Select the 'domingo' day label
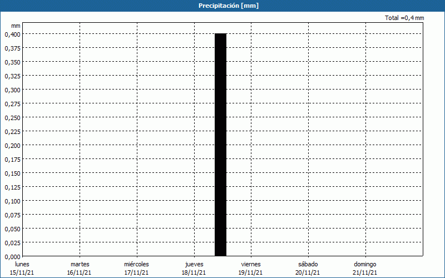Image resolution: width=445 pixels, height=278 pixels. (x=365, y=265)
